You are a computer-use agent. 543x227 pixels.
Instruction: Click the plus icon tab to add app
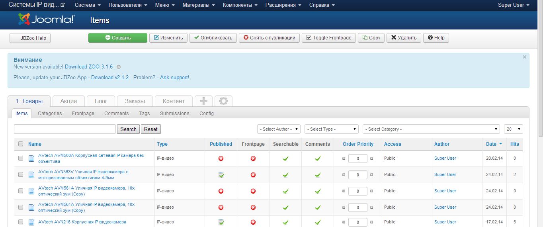tap(203, 101)
